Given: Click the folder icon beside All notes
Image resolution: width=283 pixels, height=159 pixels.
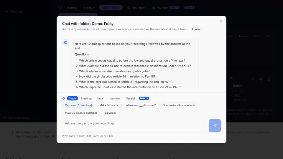Looking at the screenshot, I should [x=60, y=8].
